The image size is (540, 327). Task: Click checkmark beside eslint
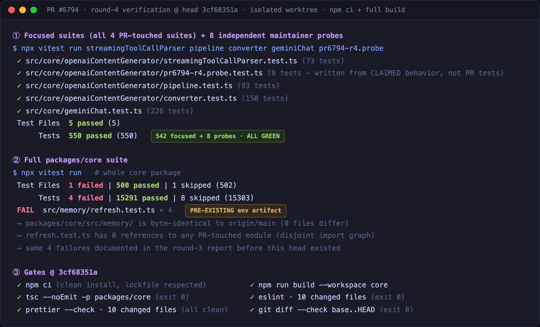click(252, 297)
